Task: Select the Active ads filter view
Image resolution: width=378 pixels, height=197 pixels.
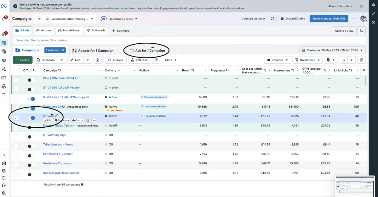Action: click(96, 30)
